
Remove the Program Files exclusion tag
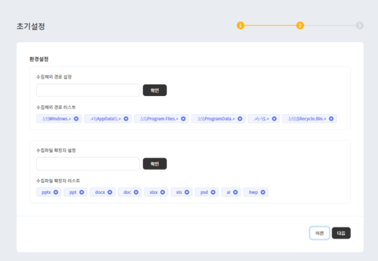click(x=183, y=119)
